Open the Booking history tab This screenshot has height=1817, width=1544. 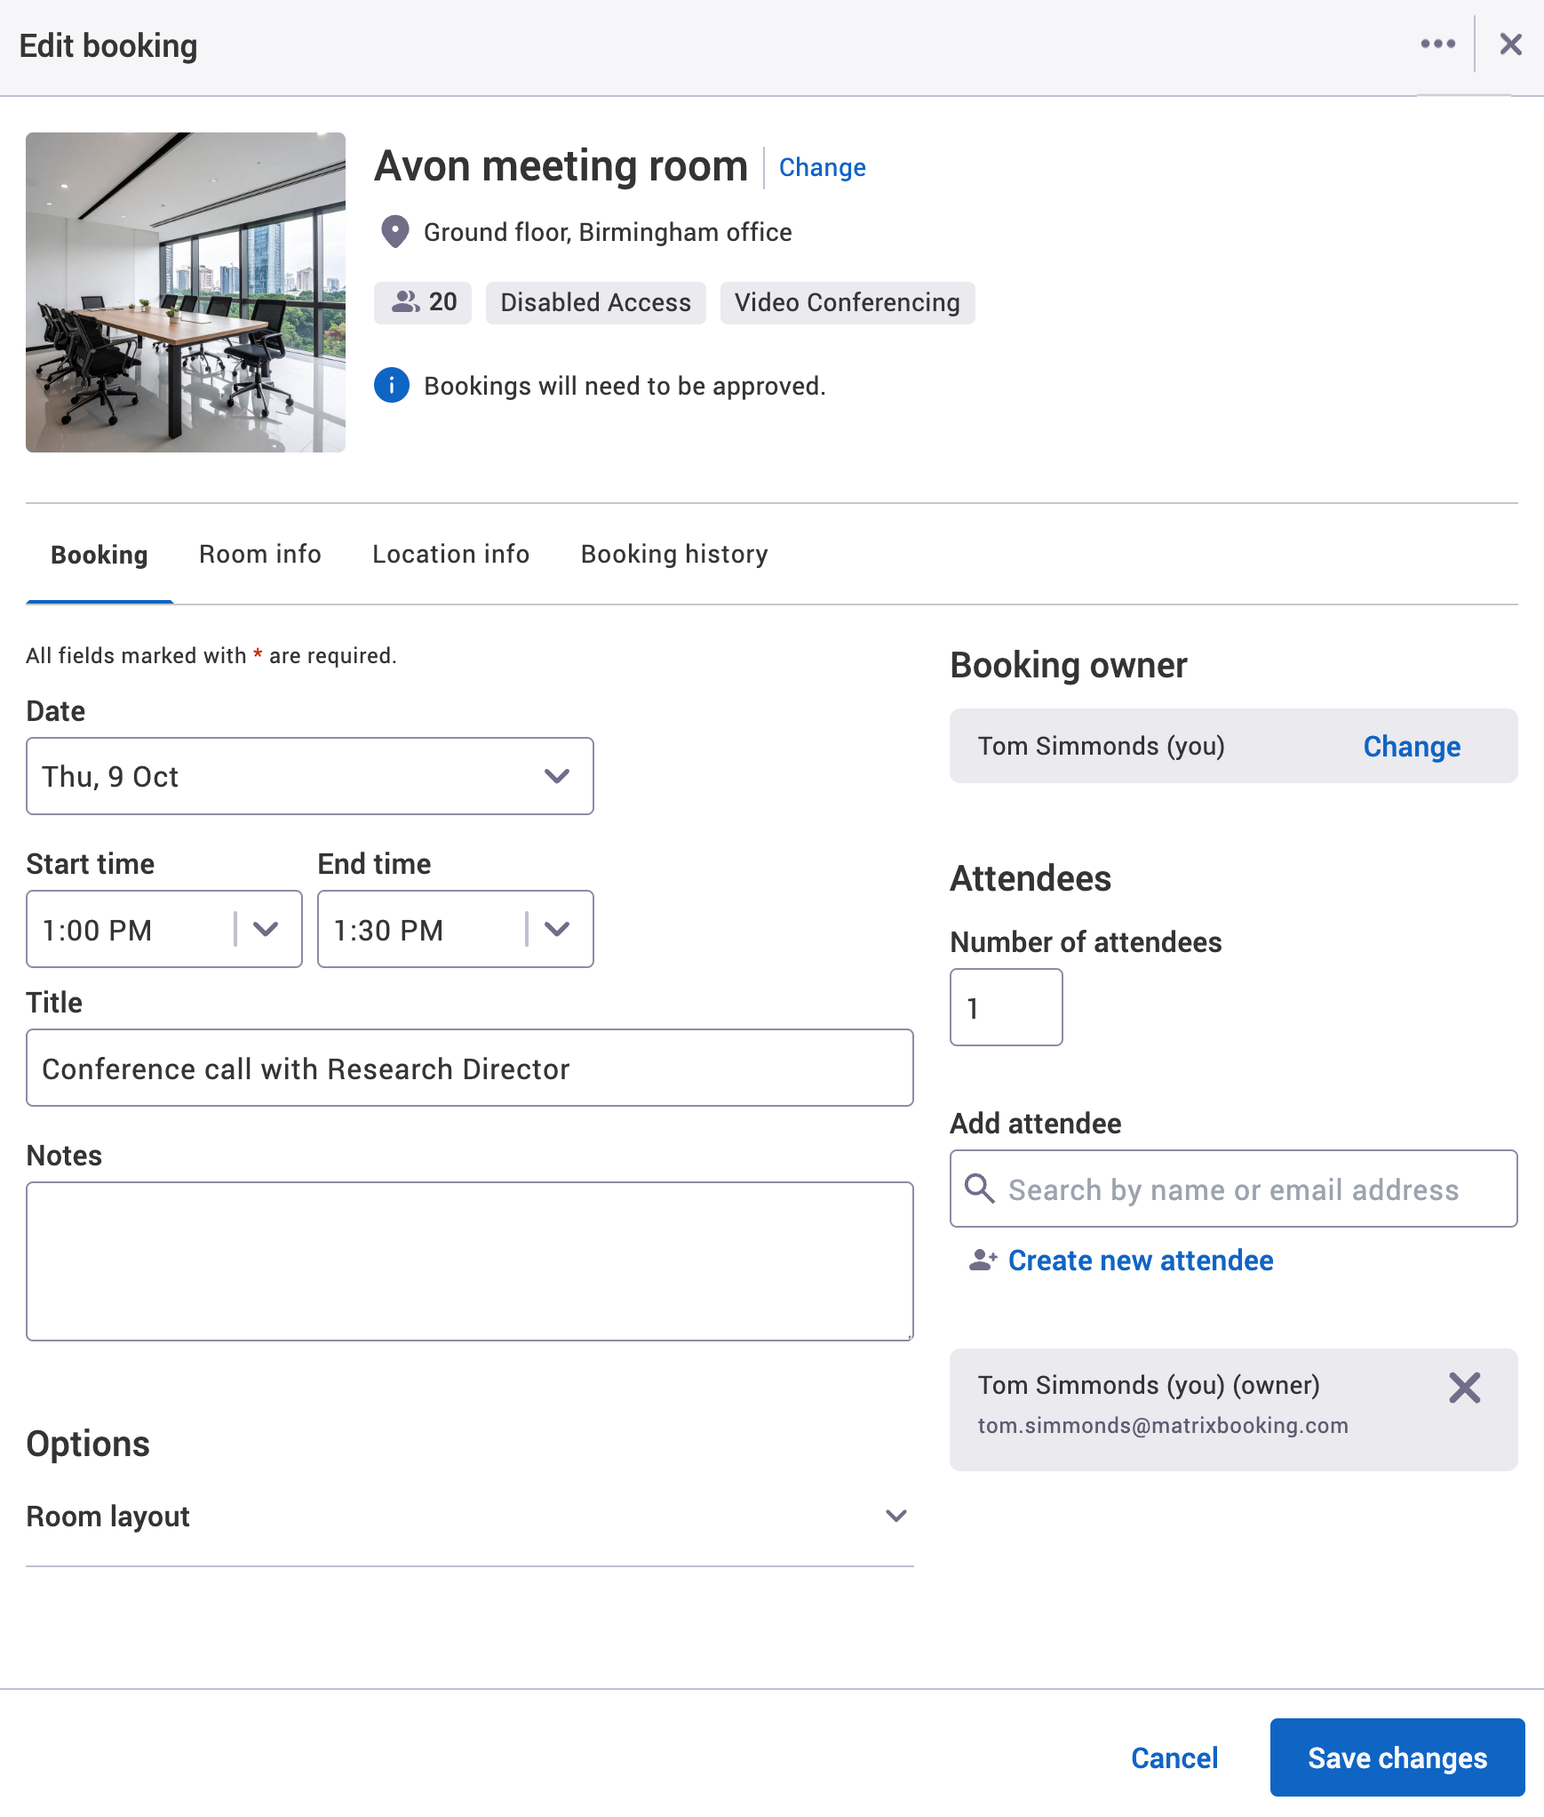674,554
